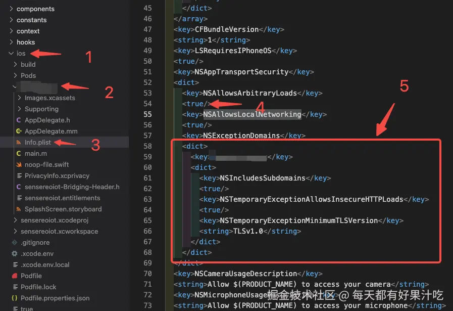Open AppDelegate.mm file
The image size is (453, 311).
pos(51,131)
